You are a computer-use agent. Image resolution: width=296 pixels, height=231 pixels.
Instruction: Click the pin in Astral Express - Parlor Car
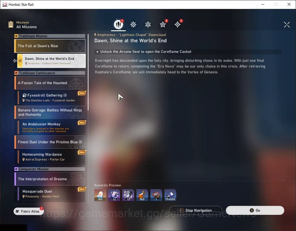point(24,159)
